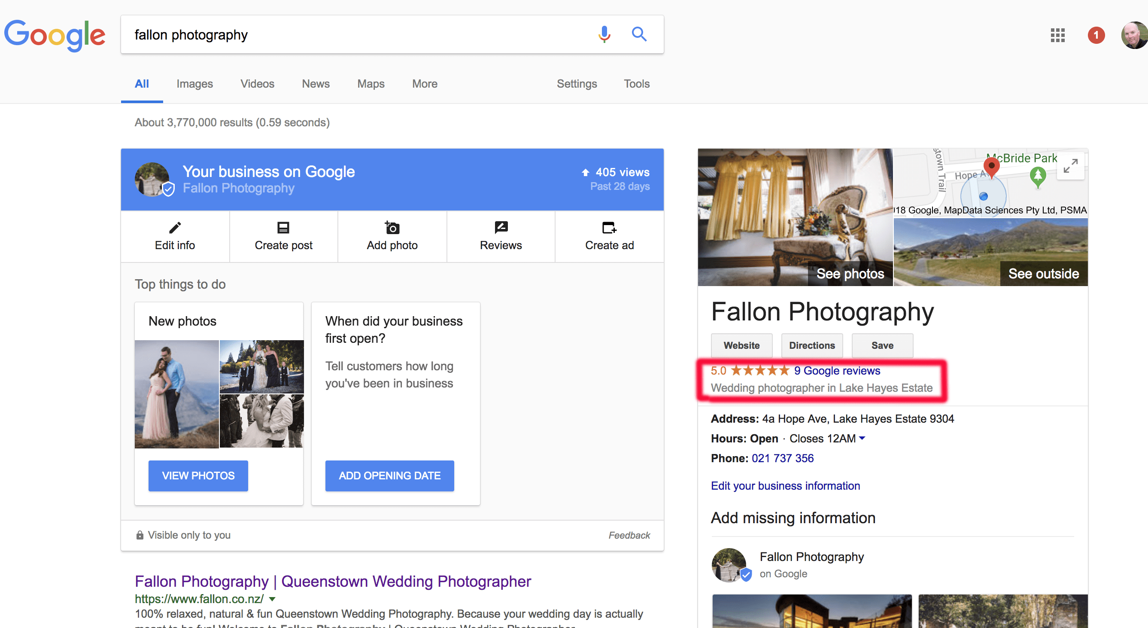Open the search Tools
Screen dimensions: 1148x628
(636, 84)
